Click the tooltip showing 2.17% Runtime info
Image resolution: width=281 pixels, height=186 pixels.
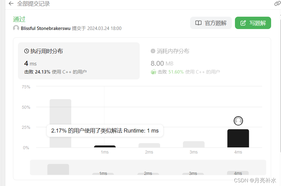tap(105, 131)
